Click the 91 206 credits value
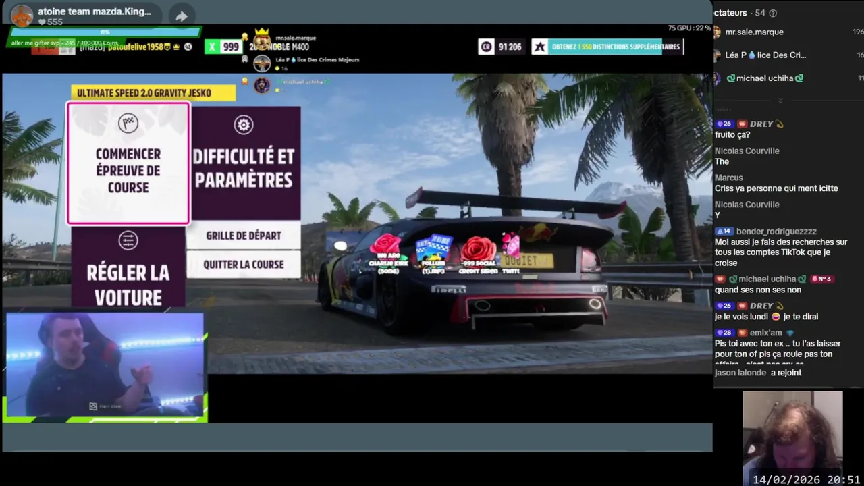Image resolution: width=864 pixels, height=486 pixels. click(x=510, y=47)
